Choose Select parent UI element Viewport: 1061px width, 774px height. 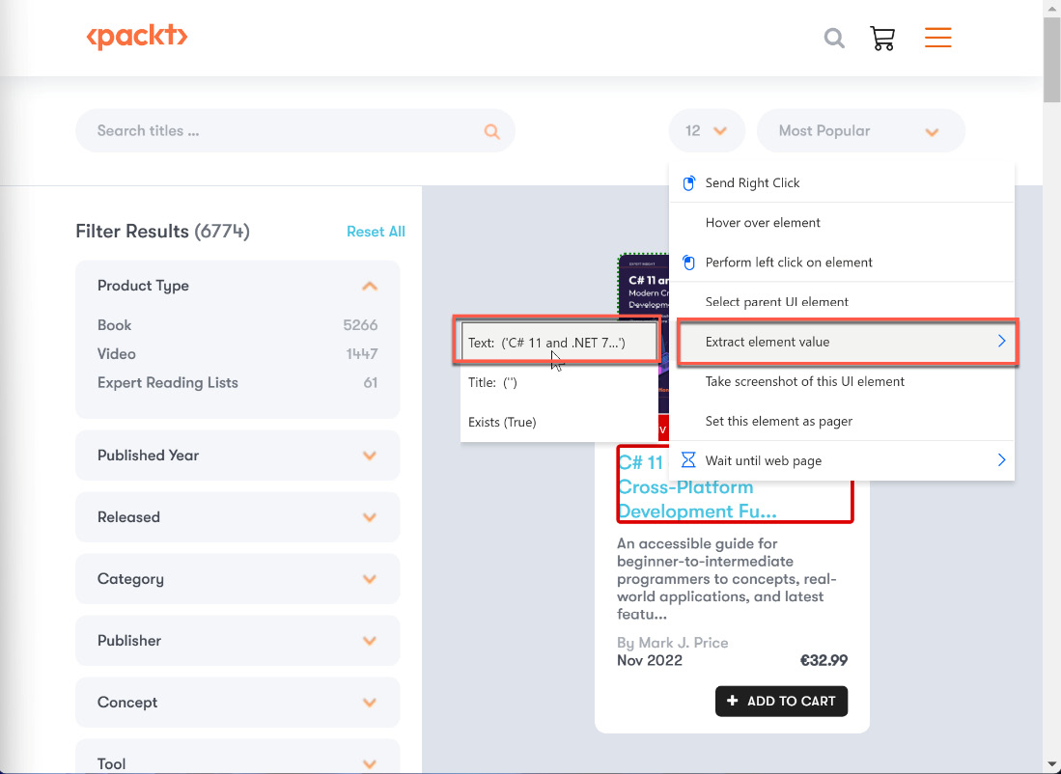pyautogui.click(x=842, y=302)
